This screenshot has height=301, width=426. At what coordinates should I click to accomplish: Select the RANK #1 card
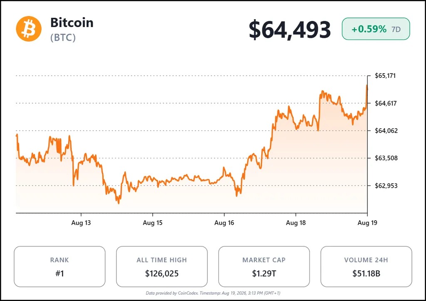59,266
